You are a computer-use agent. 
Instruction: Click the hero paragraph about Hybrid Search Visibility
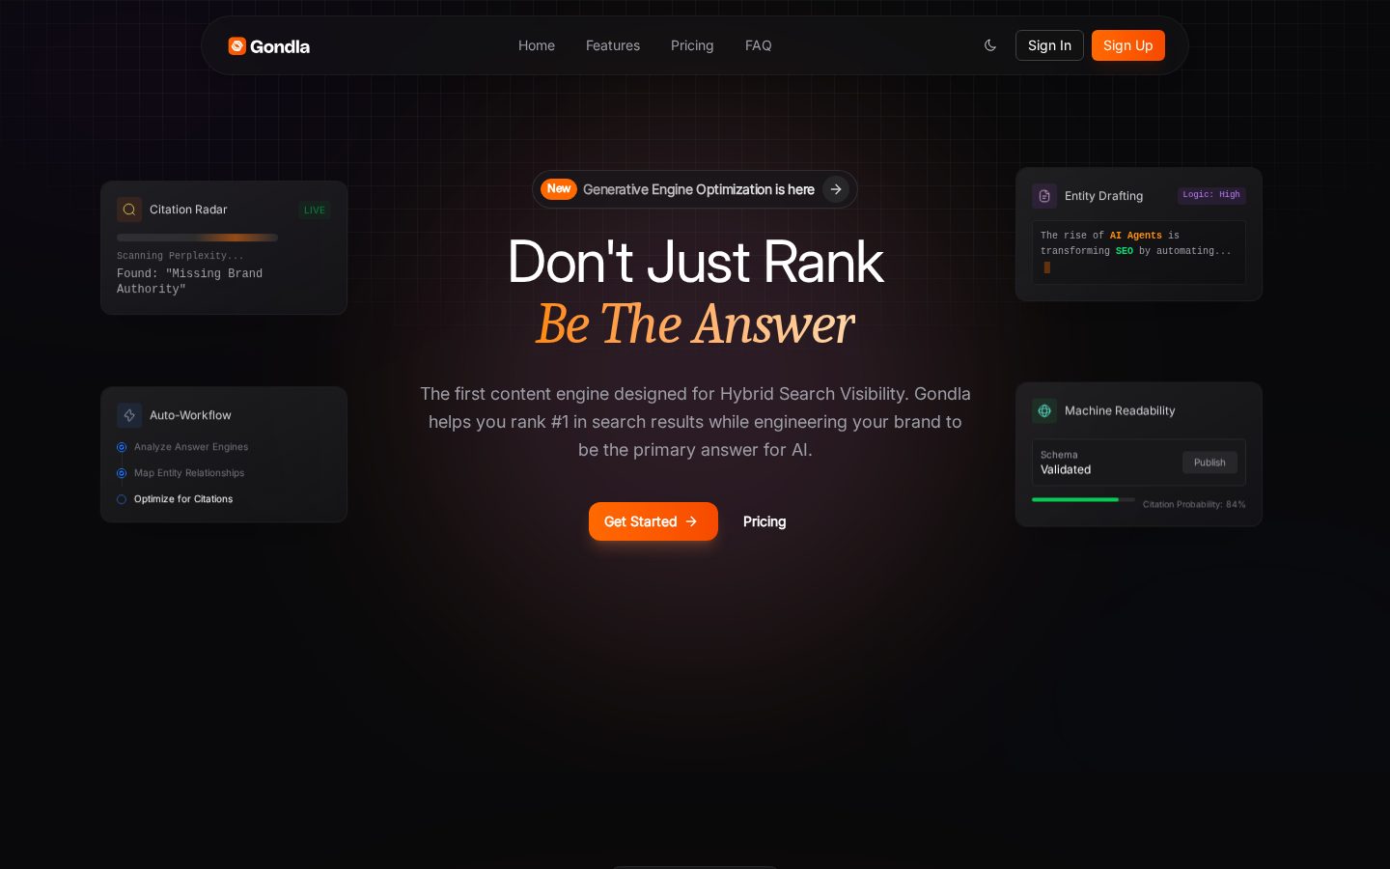695,422
